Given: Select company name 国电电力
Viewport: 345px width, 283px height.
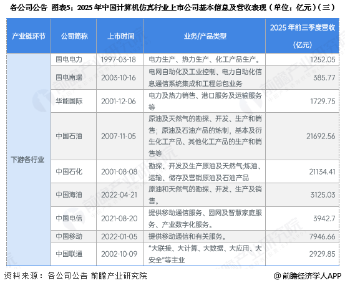Looking at the screenshot, I should 69,59.
